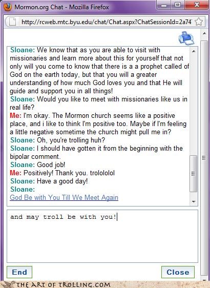Click chat transcript scroll down arrow
Viewport: 210px width, 288px height.
[x=194, y=201]
